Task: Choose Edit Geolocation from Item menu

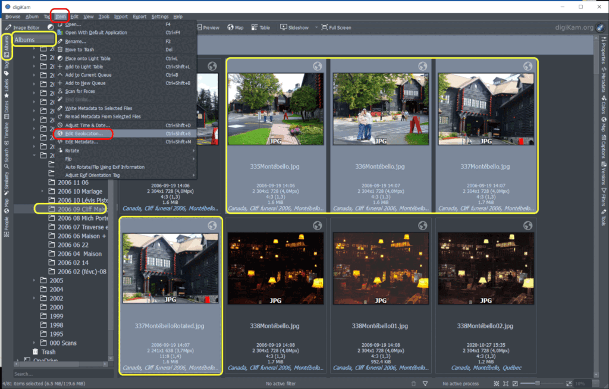Action: 83,134
